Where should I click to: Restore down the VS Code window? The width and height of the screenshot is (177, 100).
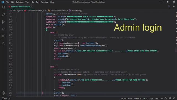pyautogui.click(x=168, y=2)
